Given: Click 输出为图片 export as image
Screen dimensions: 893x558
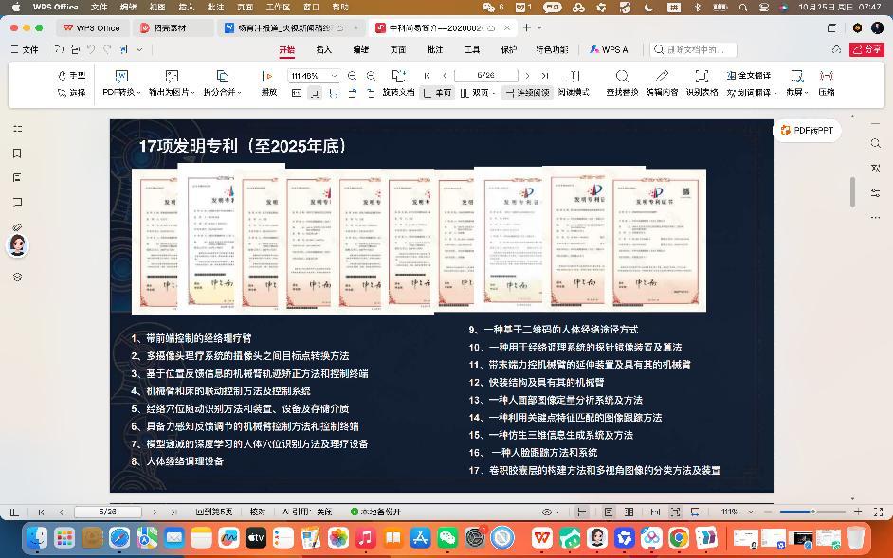Looking at the screenshot, I should pyautogui.click(x=172, y=83).
